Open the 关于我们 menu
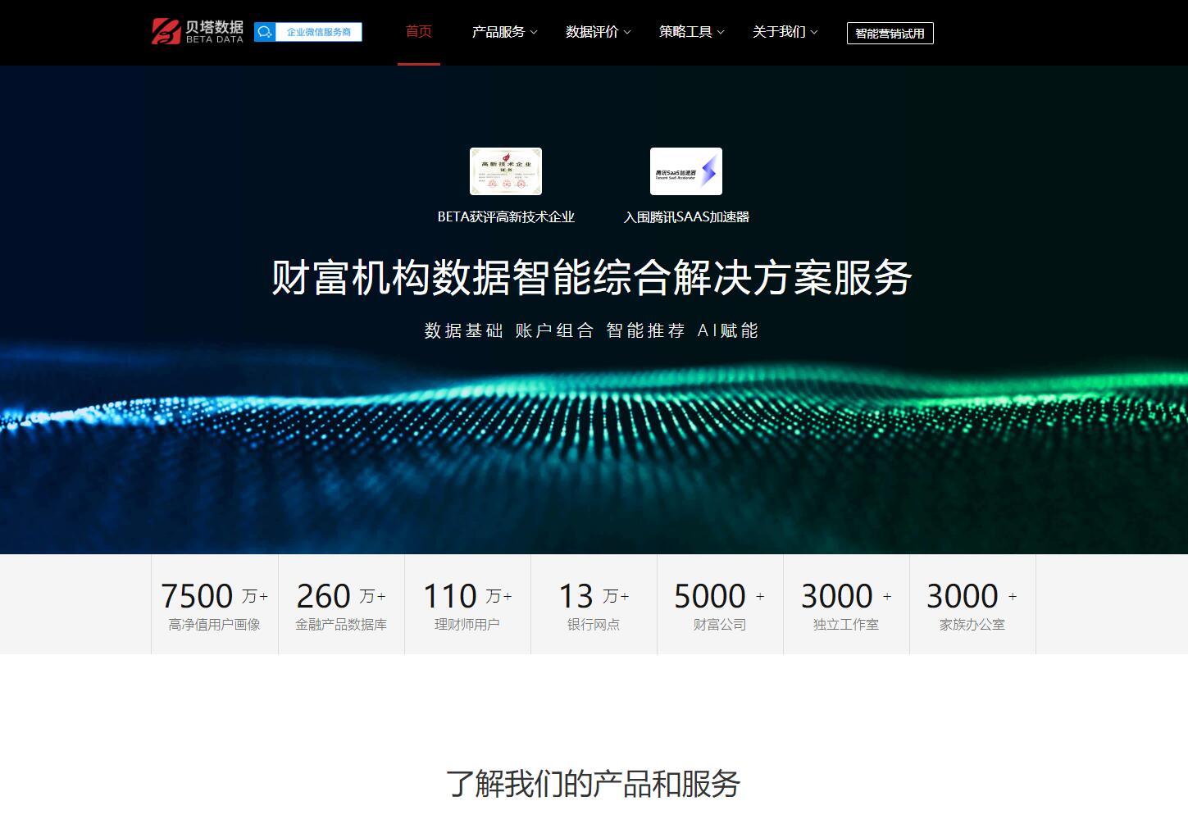Viewport: 1188px width, 824px height. 779,32
